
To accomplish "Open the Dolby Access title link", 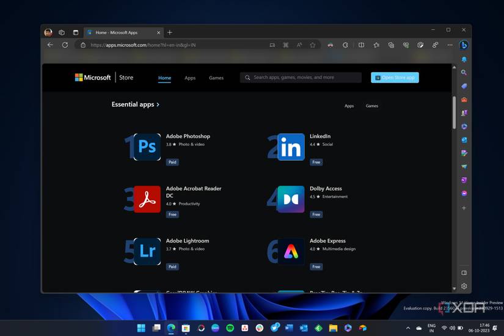I will point(326,188).
